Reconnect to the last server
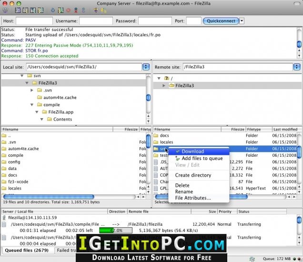This screenshot has width=303, height=262. [x=83, y=10]
